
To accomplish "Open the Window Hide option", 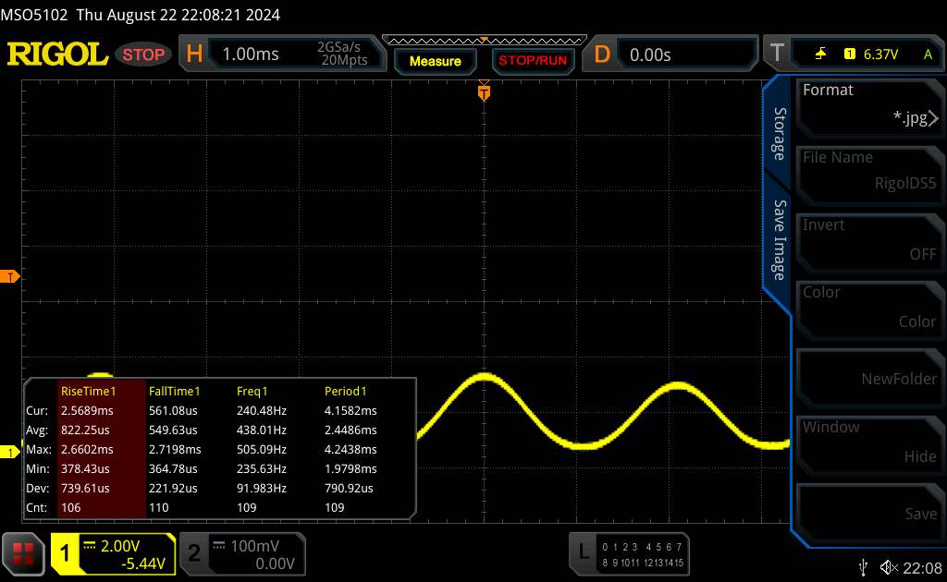I will 869,442.
